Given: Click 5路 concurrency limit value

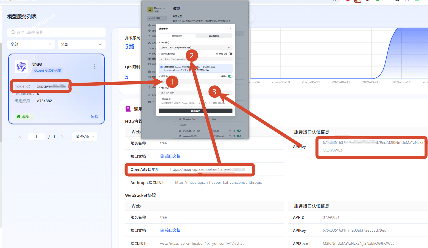Looking at the screenshot, I should (x=130, y=46).
